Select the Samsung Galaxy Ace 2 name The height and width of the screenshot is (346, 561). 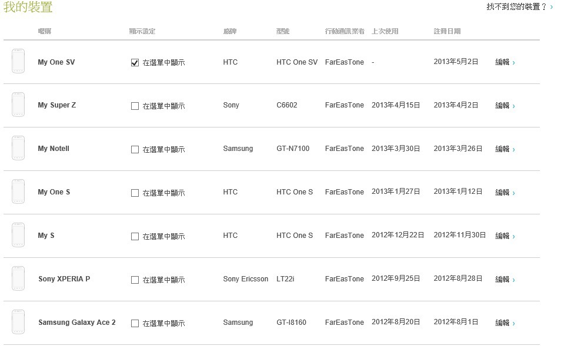click(77, 323)
